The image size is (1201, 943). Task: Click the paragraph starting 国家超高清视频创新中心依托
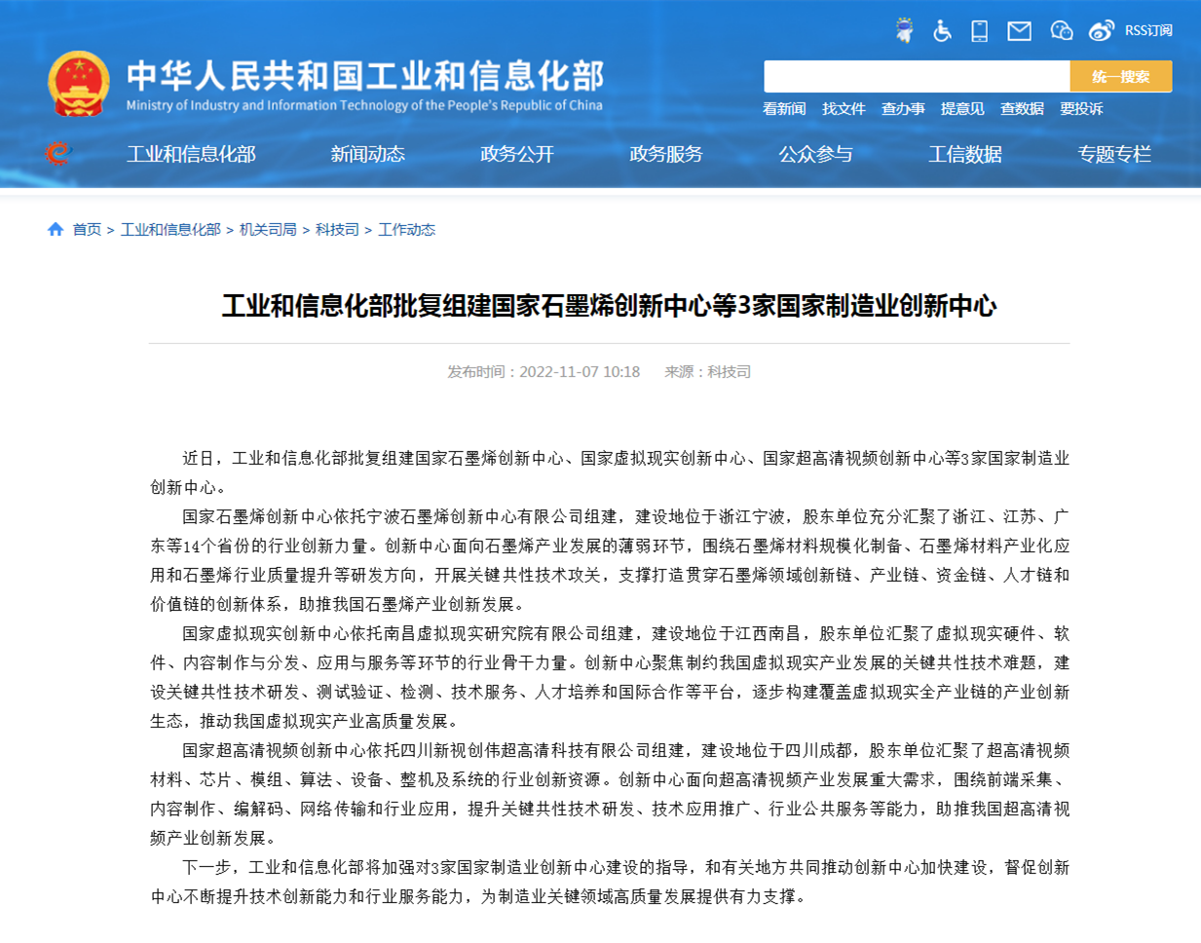click(610, 794)
